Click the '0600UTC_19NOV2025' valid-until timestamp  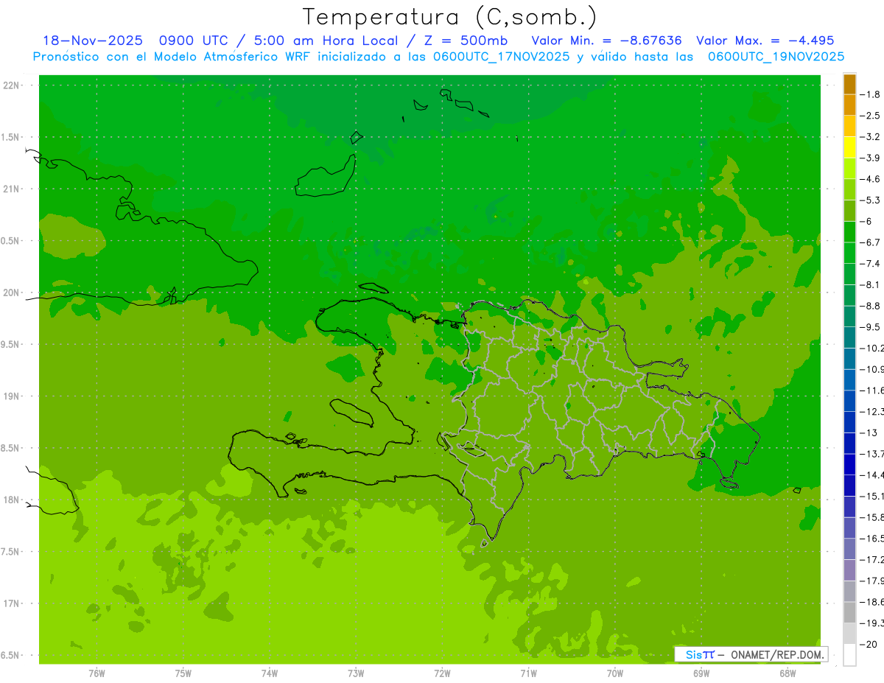click(776, 57)
